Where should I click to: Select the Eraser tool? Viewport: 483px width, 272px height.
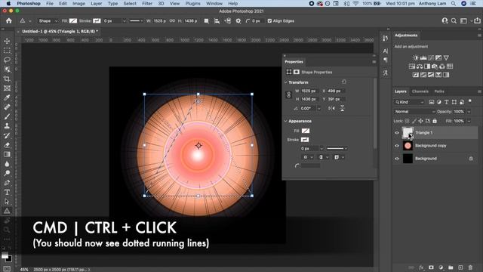pyautogui.click(x=7, y=145)
